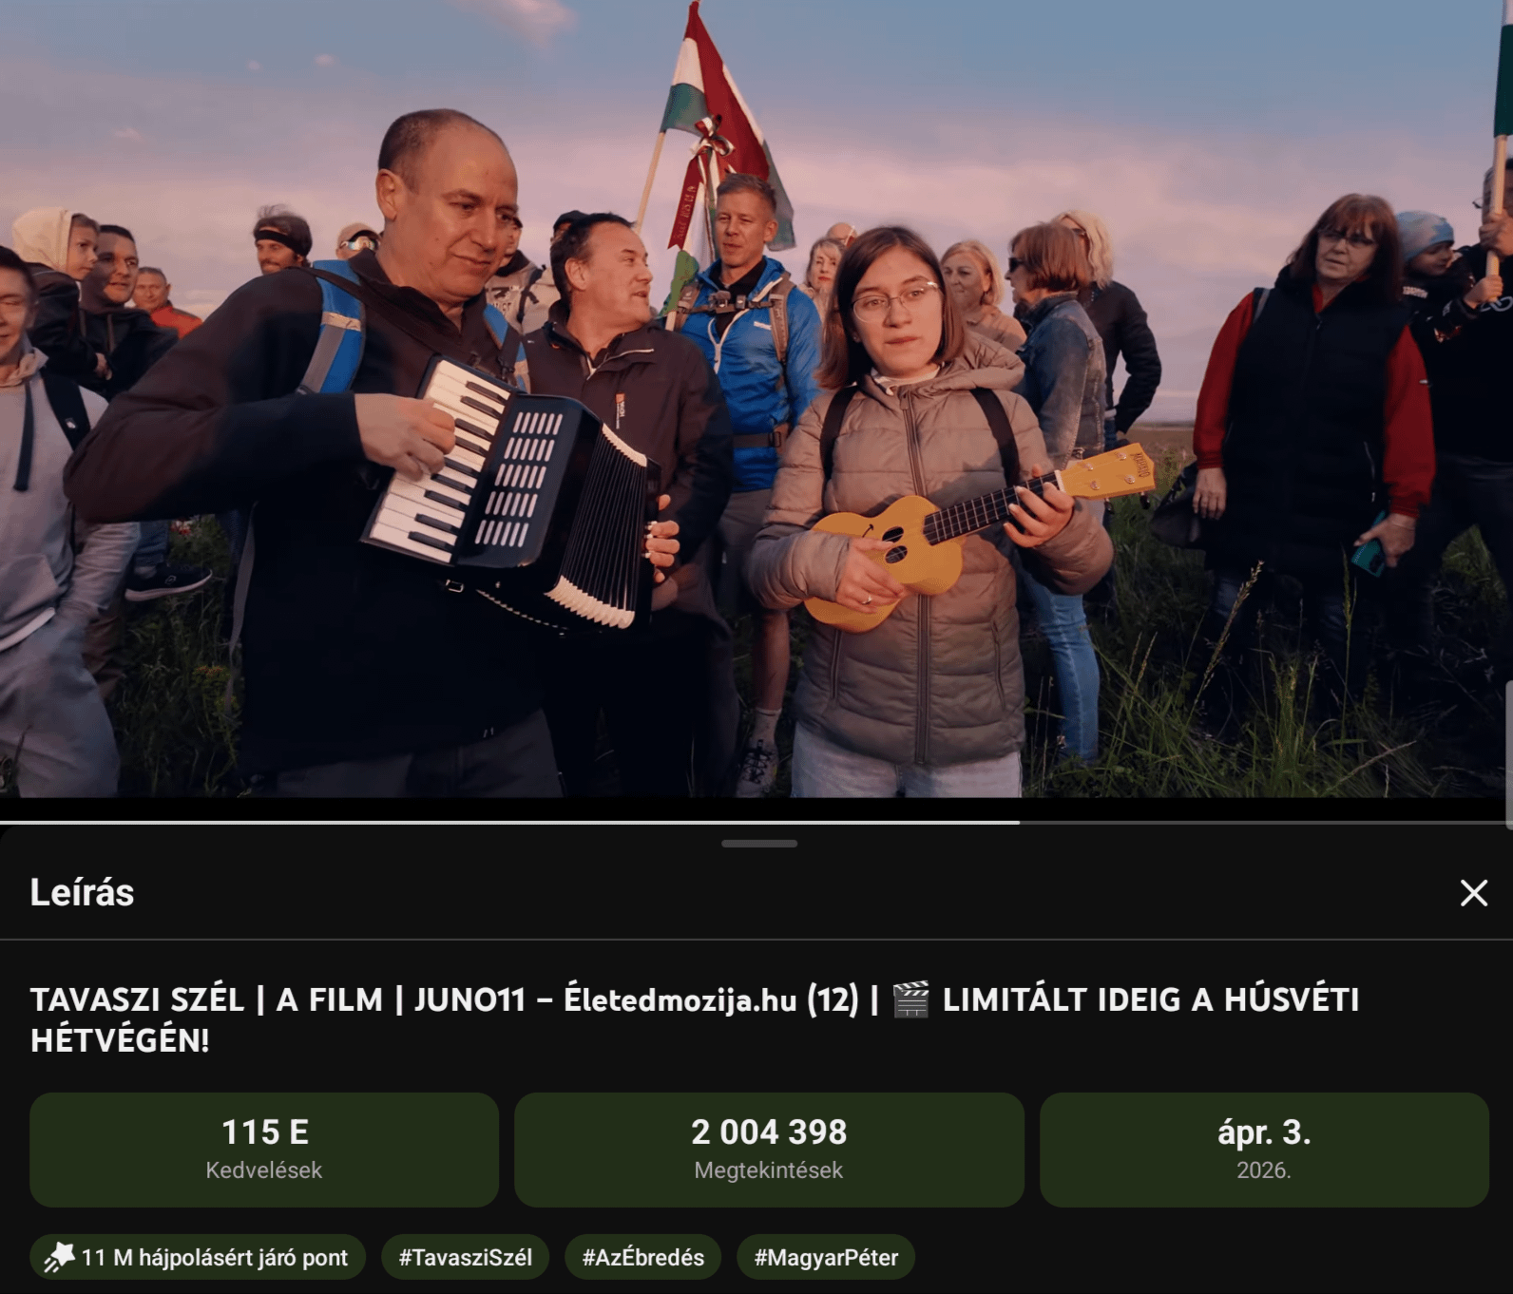Image resolution: width=1513 pixels, height=1294 pixels.
Task: Close the Leírás description panel
Action: (1473, 892)
